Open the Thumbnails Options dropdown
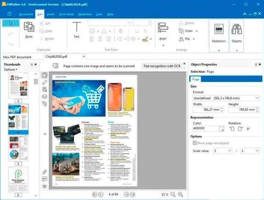Image resolution: width=264 pixels, height=200 pixels. (11, 70)
